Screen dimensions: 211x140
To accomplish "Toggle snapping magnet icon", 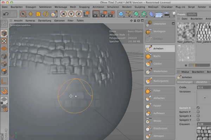I will [x=4, y=91].
